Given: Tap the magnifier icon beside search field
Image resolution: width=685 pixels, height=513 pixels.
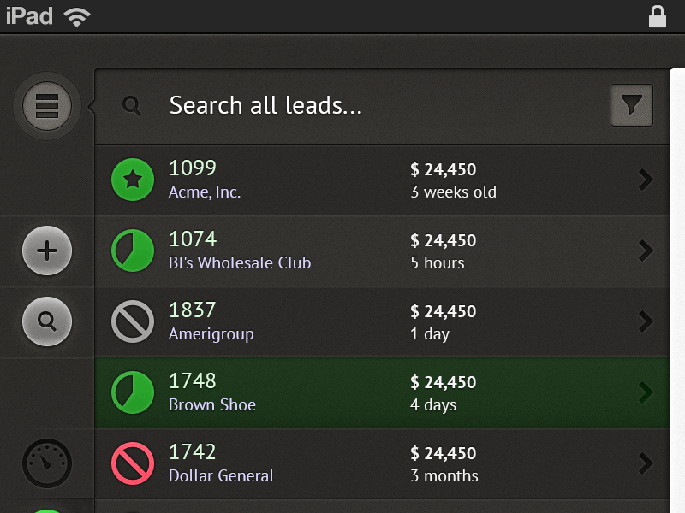Looking at the screenshot, I should tap(132, 106).
